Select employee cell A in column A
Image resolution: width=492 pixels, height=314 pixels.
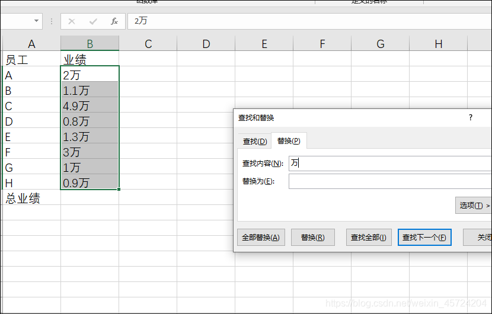(x=31, y=74)
